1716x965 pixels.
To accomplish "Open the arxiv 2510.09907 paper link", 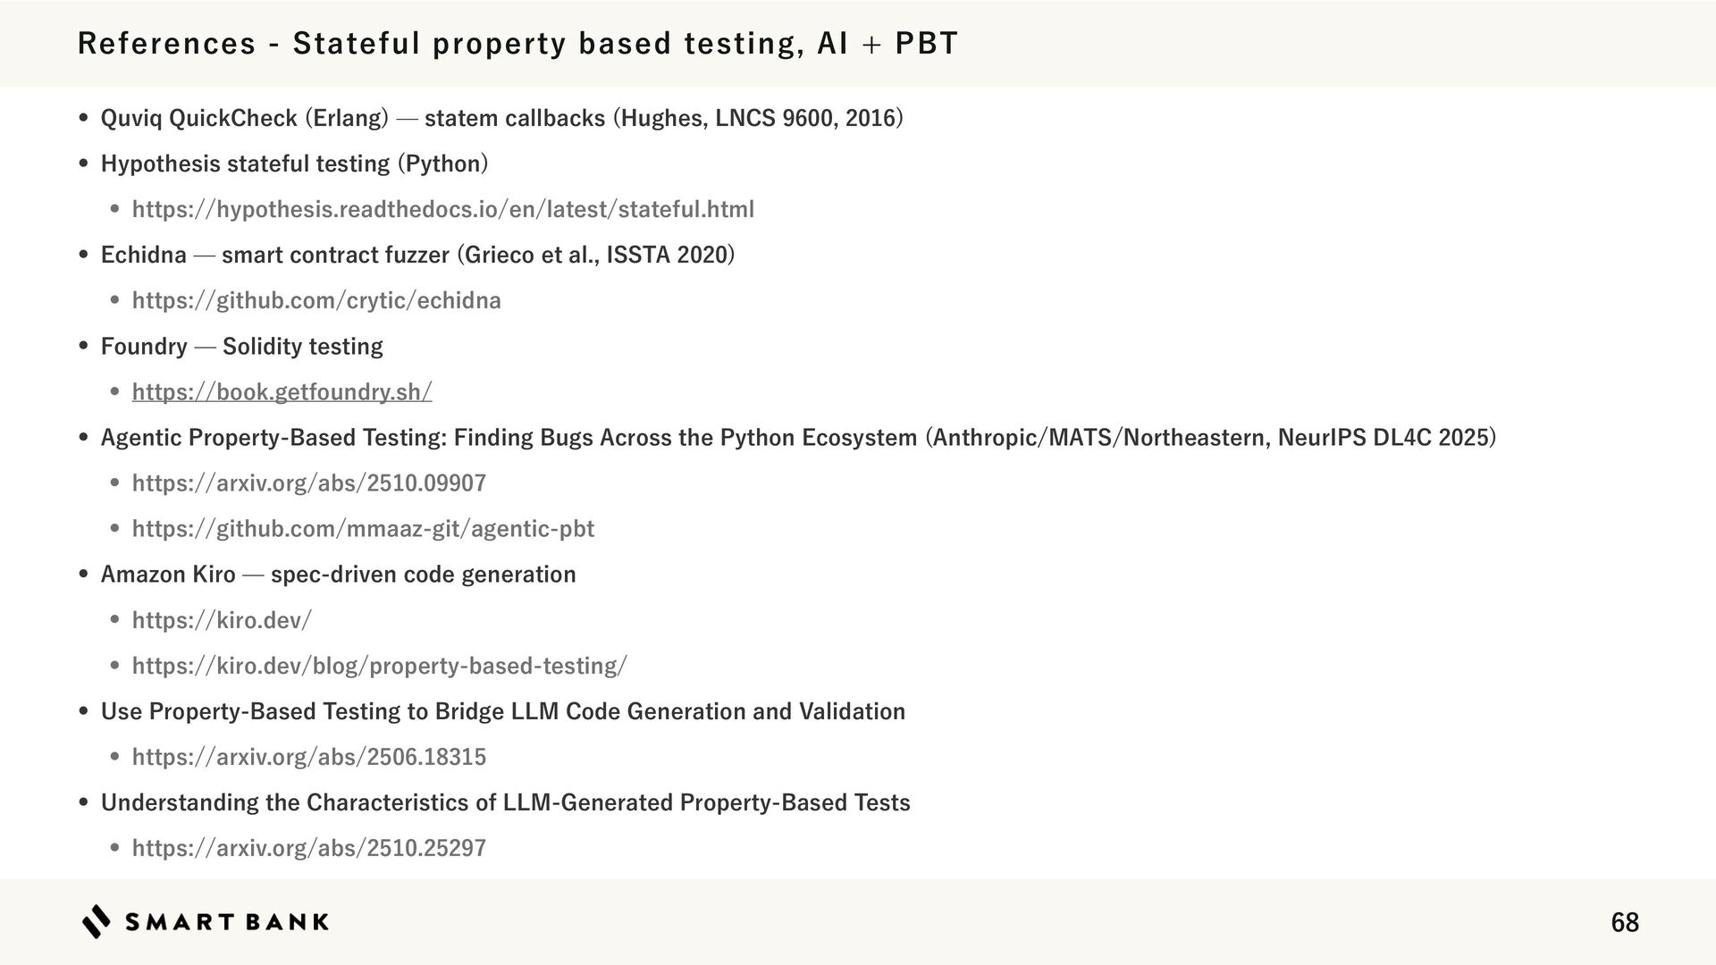I will click(x=308, y=483).
